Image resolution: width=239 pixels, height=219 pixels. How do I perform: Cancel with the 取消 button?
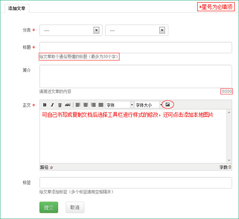click(75, 207)
